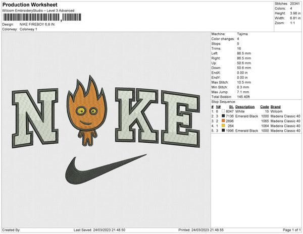Click the Stop Sequence heading

click(224, 102)
